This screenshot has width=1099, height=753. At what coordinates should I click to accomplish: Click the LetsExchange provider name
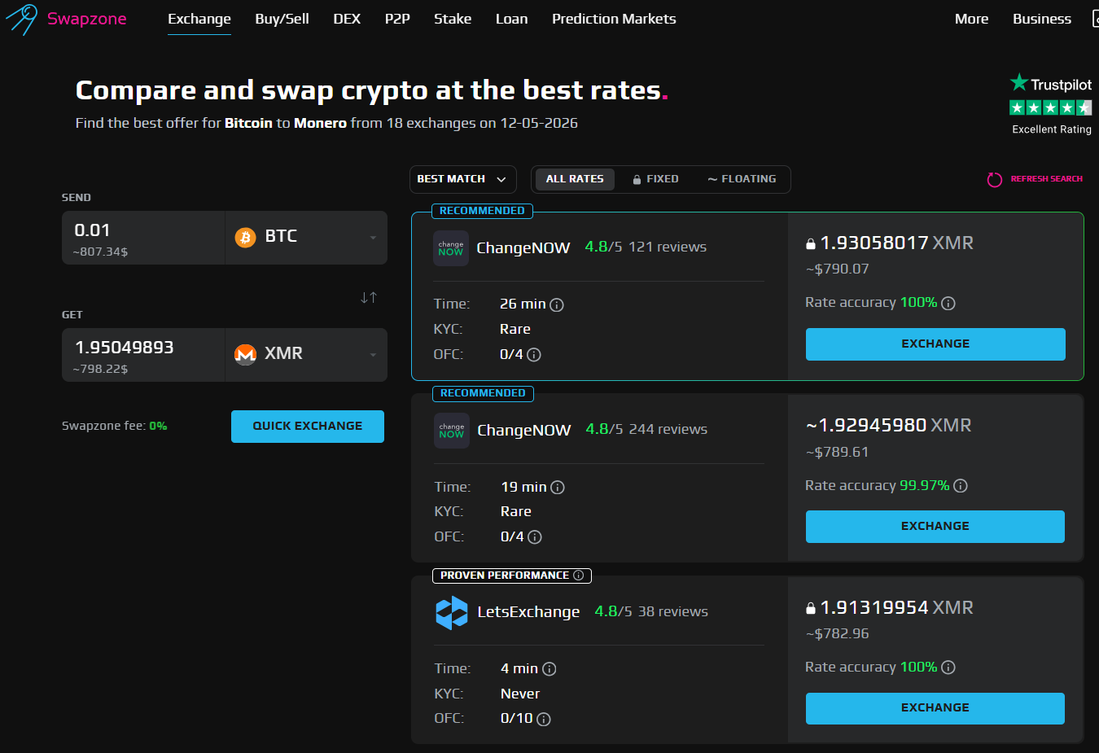pyautogui.click(x=528, y=612)
